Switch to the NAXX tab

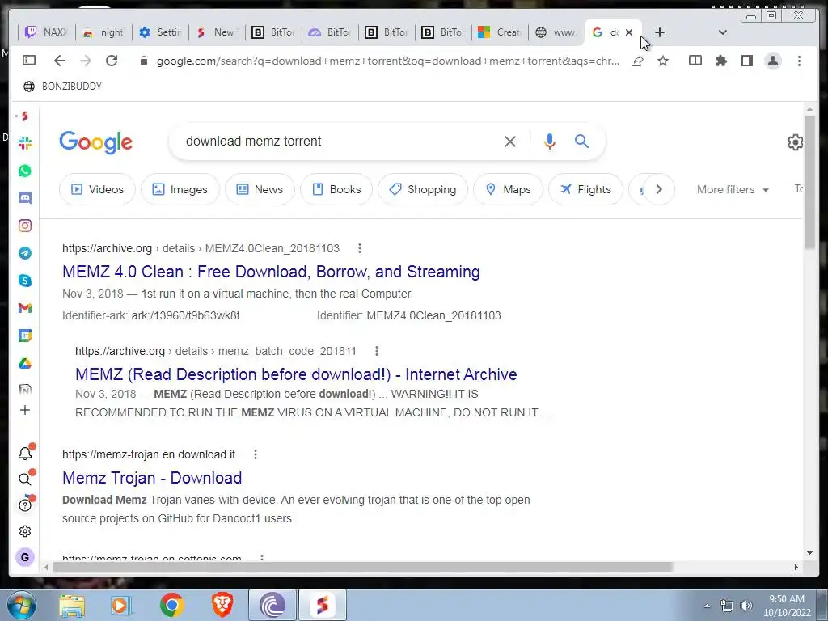point(47,32)
